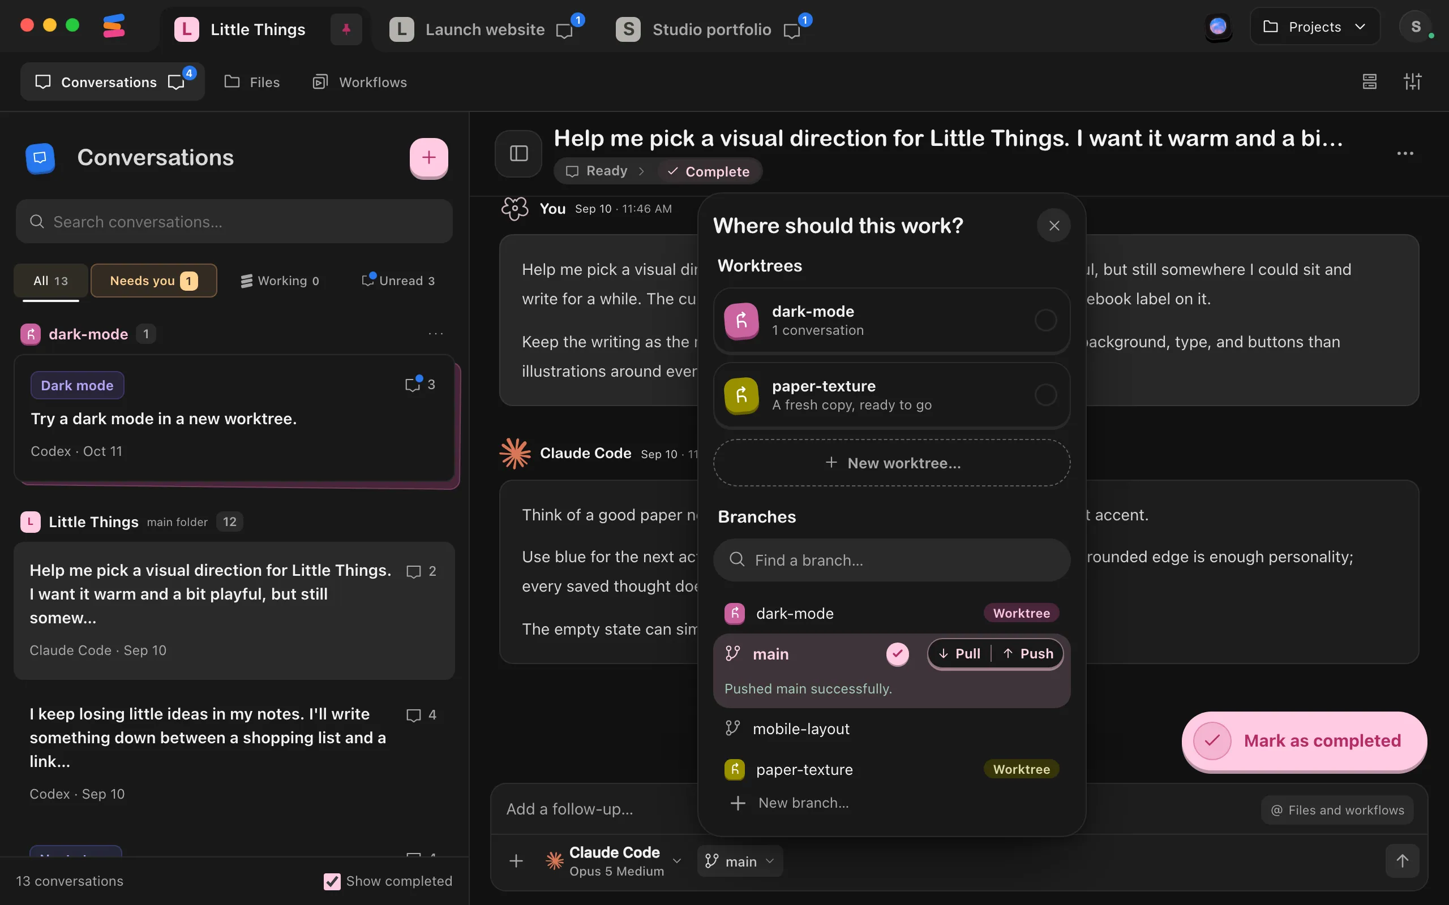The height and width of the screenshot is (905, 1449).
Task: Switch to the Files tab
Action: (x=252, y=82)
